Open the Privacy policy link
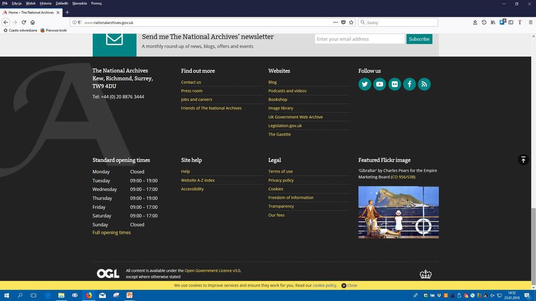This screenshot has height=301, width=536. pyautogui.click(x=281, y=180)
